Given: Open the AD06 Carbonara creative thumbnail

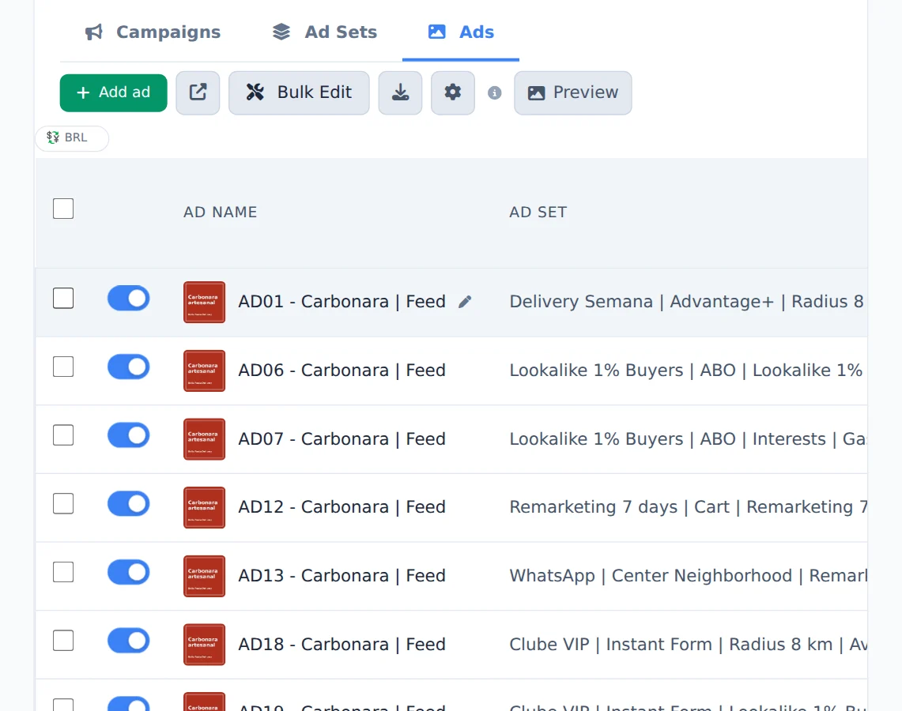Looking at the screenshot, I should pyautogui.click(x=204, y=371).
